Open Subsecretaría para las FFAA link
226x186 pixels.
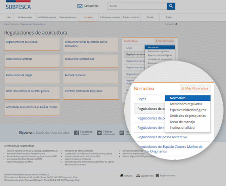(x=20, y=162)
